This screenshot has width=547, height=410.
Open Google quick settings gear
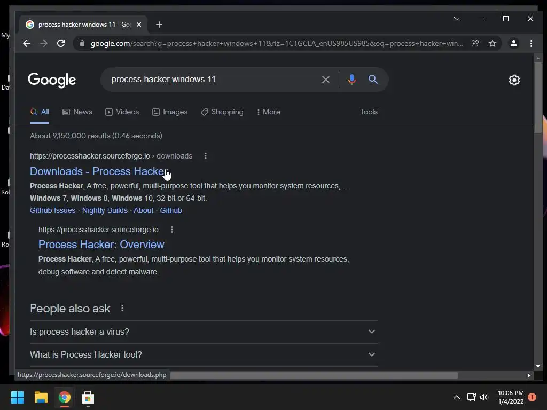click(514, 80)
